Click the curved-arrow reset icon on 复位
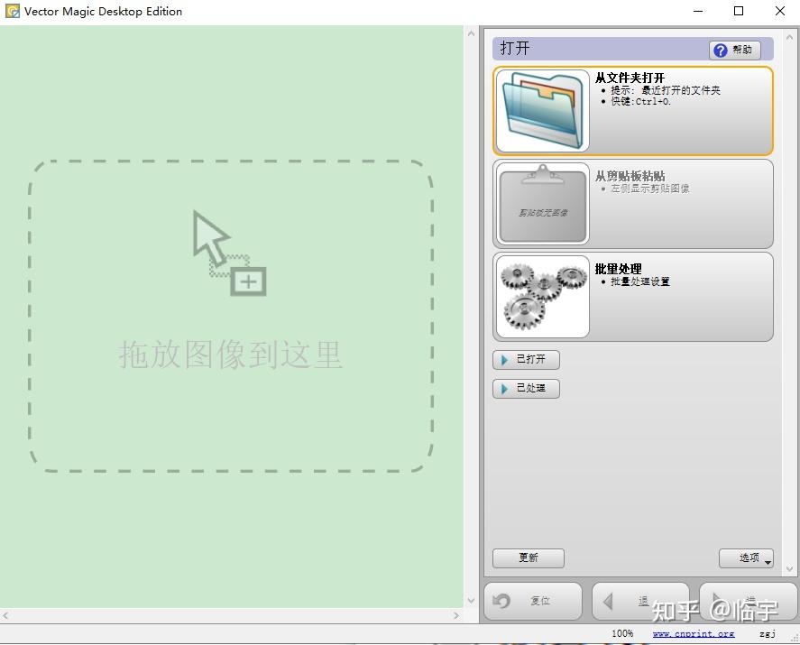 click(x=502, y=601)
